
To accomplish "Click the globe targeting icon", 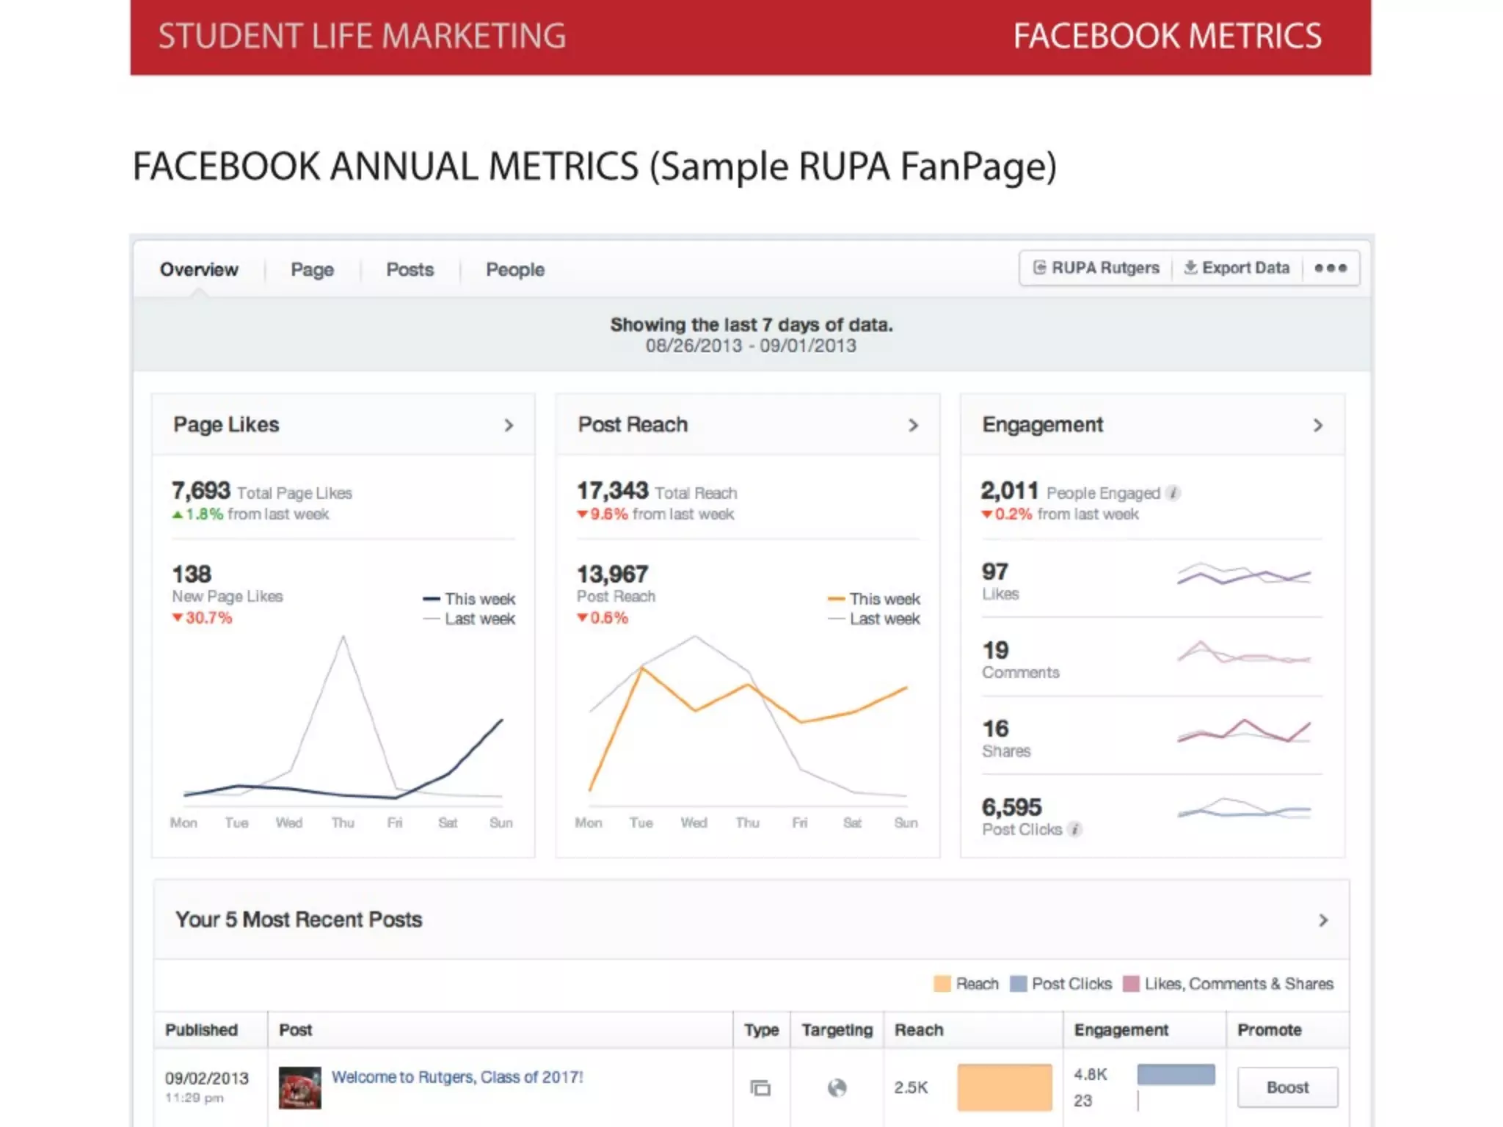I will point(837,1087).
